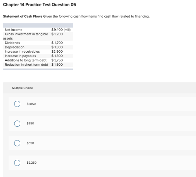Click the $3,750 value cell

point(57,60)
